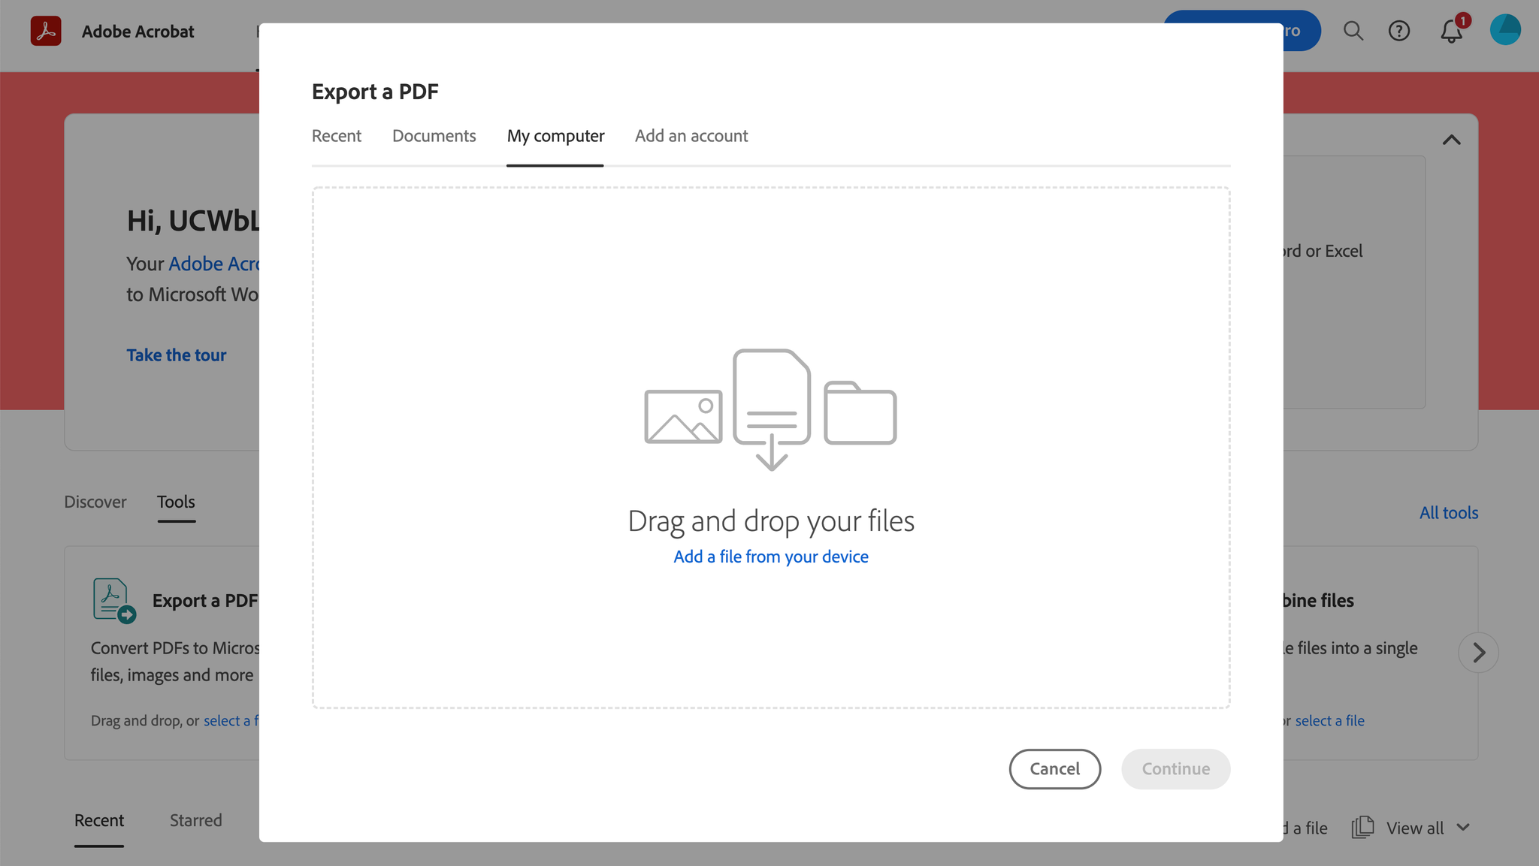The height and width of the screenshot is (866, 1539).
Task: Open the Starred files tab
Action: [196, 820]
